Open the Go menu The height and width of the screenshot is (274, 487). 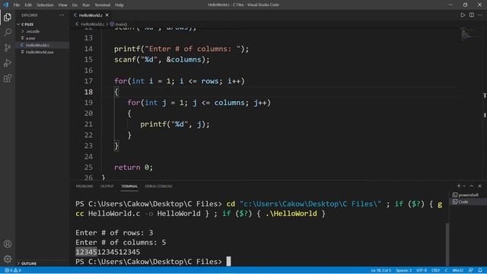click(75, 5)
